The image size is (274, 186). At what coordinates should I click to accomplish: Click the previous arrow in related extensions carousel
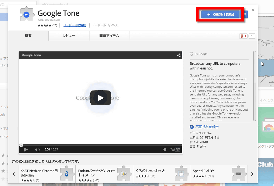click(x=14, y=174)
